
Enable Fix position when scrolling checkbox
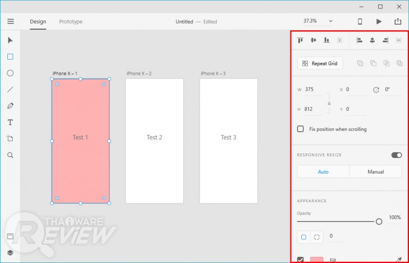tap(301, 129)
